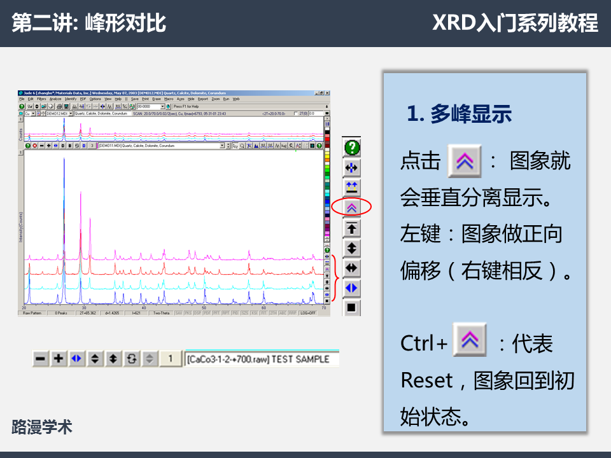The height and width of the screenshot is (458, 611).
Task: Expand the [DEMO11.MDI] pattern list dropdown
Action: 222,146
